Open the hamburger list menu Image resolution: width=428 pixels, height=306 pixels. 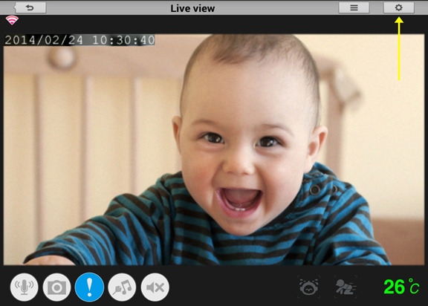(354, 7)
